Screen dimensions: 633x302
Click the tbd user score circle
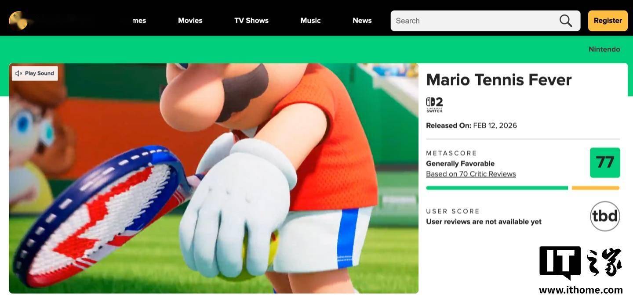[x=605, y=216]
